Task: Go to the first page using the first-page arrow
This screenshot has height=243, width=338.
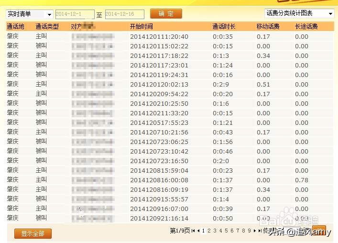Action: (193, 231)
